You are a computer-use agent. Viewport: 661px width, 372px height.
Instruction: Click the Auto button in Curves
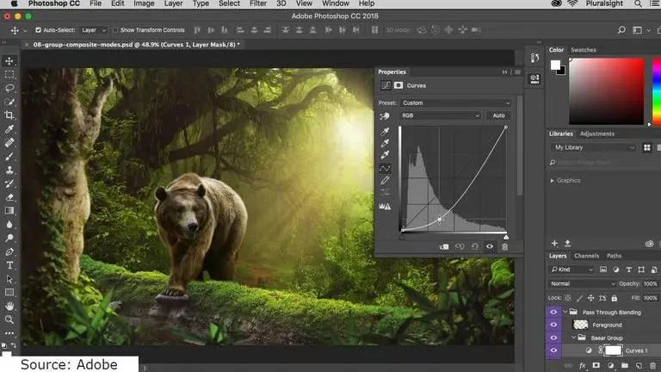pos(498,115)
